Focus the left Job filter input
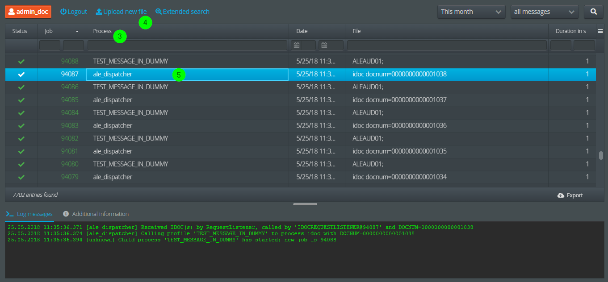Viewport: 608px width, 282px height. (50, 45)
